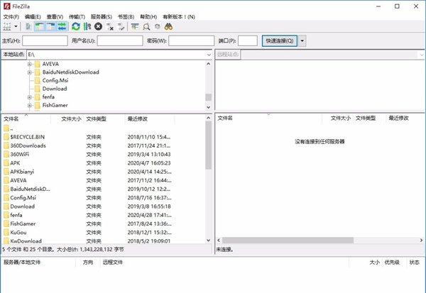Expand the FishGamer tree node

[x=30, y=106]
